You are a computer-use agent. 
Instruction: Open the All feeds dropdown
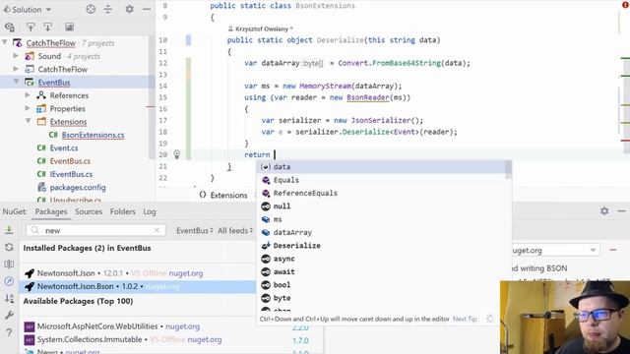pyautogui.click(x=235, y=230)
